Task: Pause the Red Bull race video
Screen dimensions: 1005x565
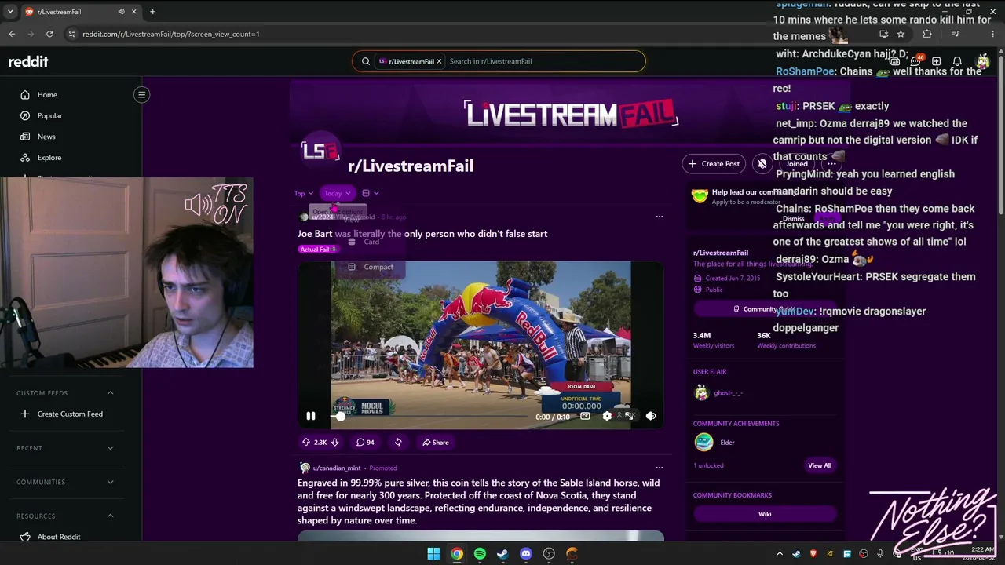Action: pyautogui.click(x=311, y=417)
